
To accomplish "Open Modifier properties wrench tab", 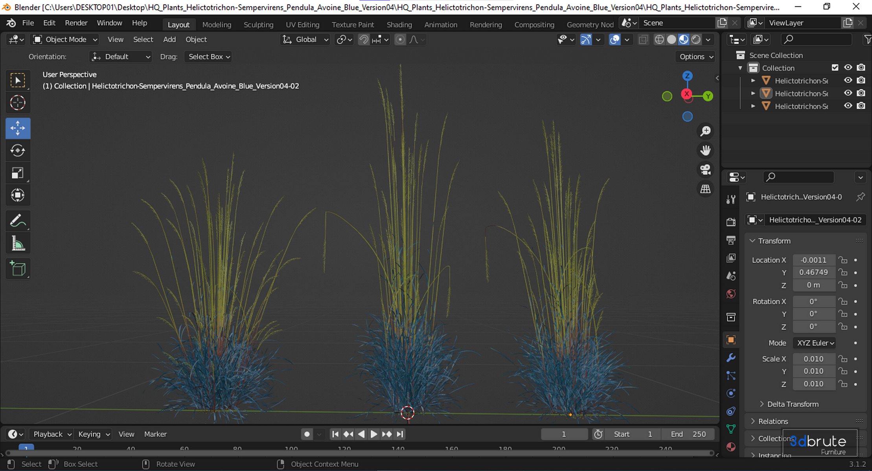I will tap(731, 358).
